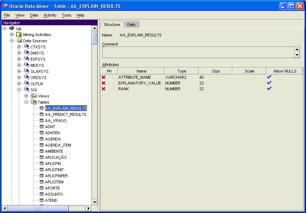Click the AGENDA table icon
Image resolution: width=306 pixels, height=213 pixels.
tap(41, 139)
